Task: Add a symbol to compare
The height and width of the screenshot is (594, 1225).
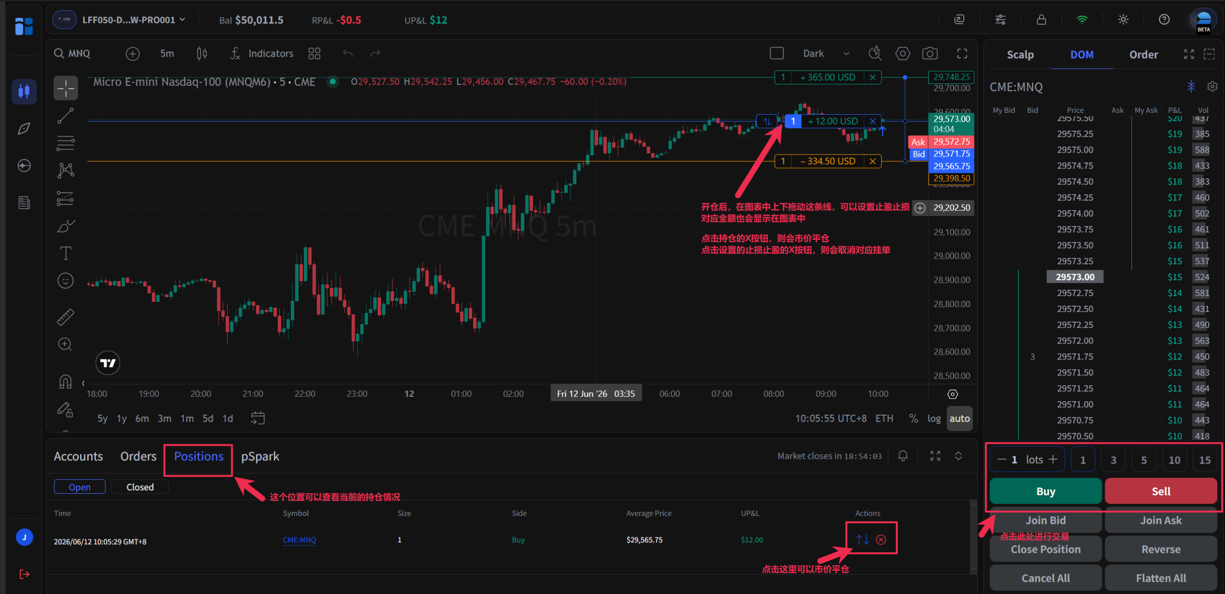Action: pos(132,54)
